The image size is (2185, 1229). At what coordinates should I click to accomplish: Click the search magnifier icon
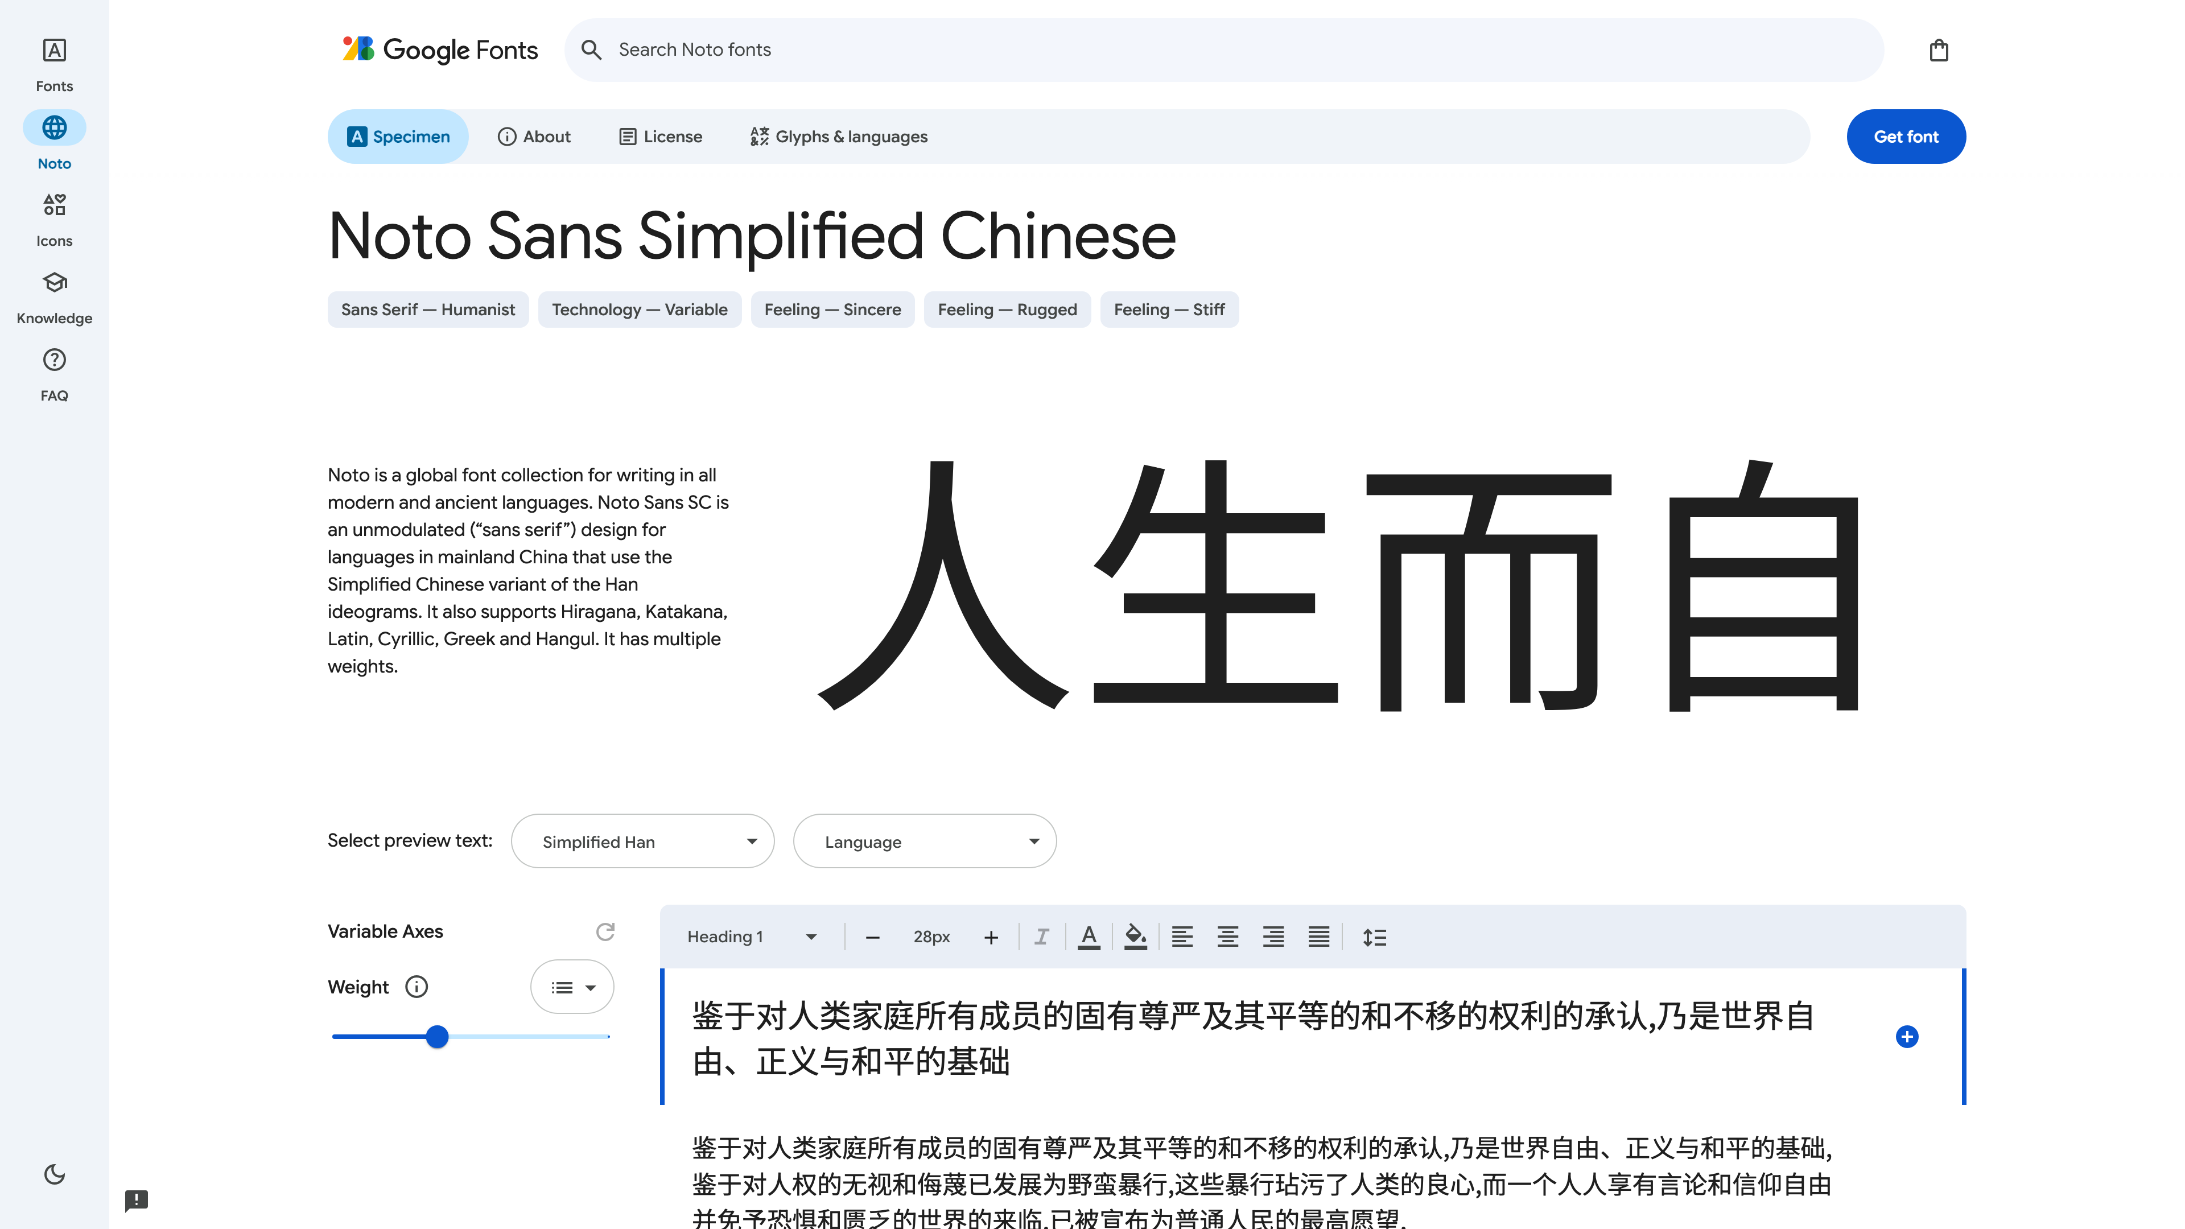tap(591, 50)
